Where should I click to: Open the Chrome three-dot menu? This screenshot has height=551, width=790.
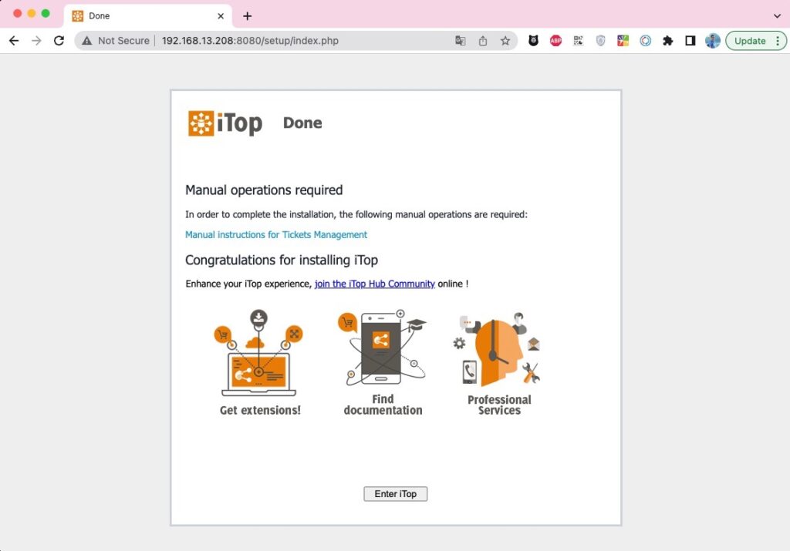(778, 41)
